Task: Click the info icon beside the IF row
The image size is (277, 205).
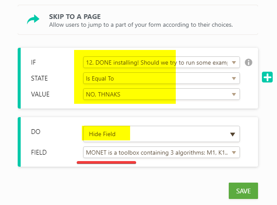Action: [x=248, y=62]
